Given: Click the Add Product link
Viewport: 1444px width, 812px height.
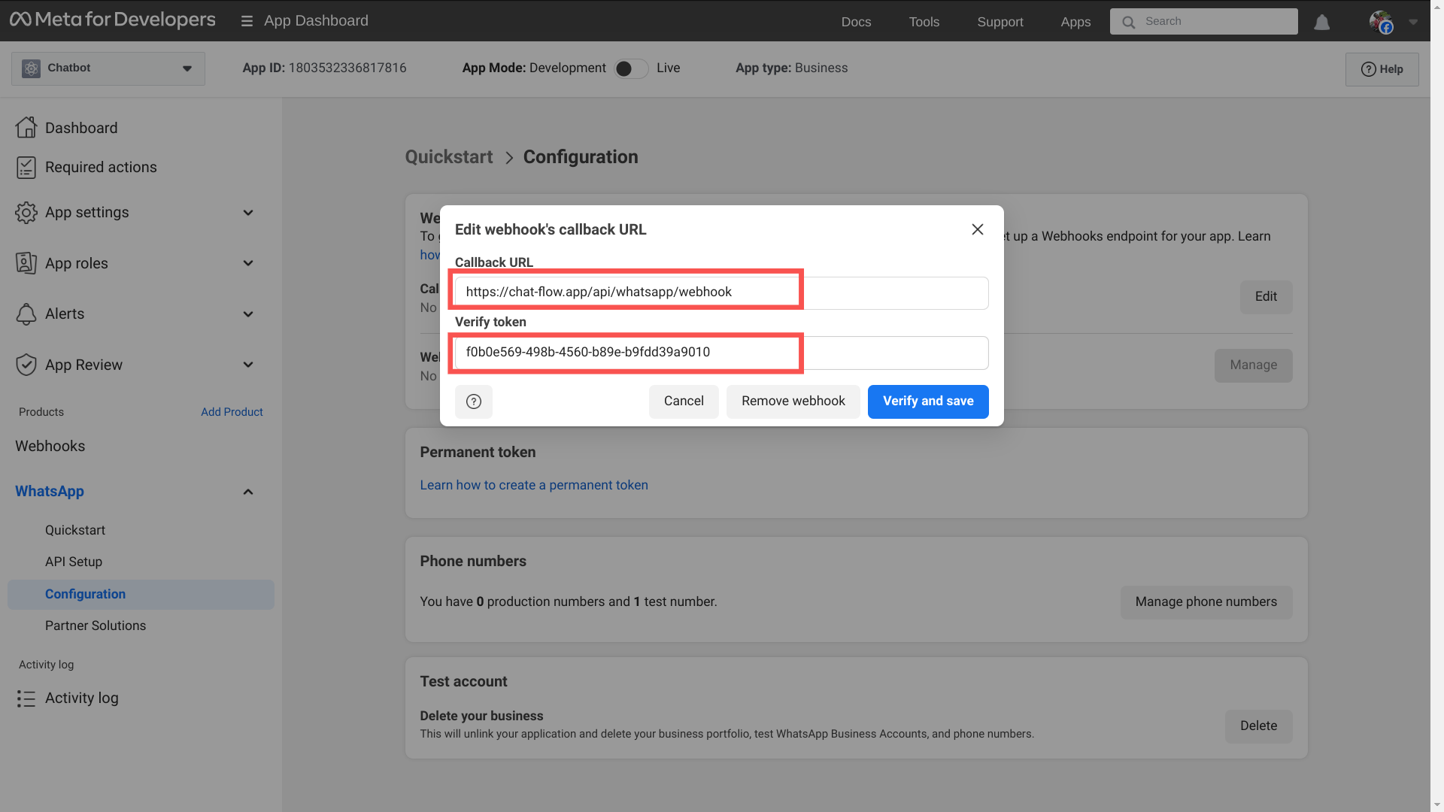Looking at the screenshot, I should (232, 412).
